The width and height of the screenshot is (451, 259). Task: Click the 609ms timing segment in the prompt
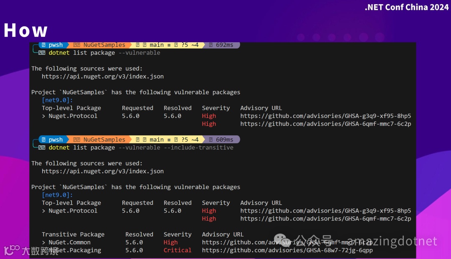tap(221, 140)
